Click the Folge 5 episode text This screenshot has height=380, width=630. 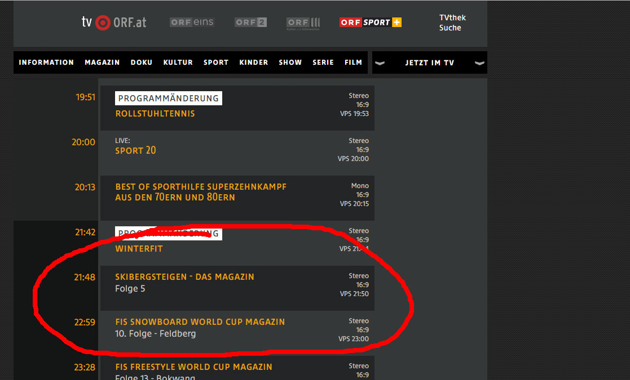(x=130, y=289)
